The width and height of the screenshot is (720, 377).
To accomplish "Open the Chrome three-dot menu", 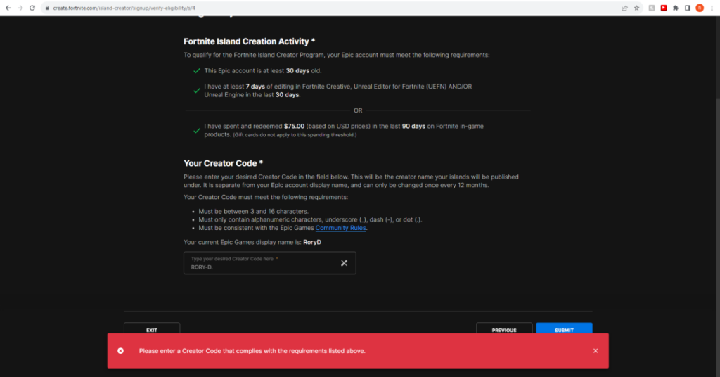I will click(712, 8).
